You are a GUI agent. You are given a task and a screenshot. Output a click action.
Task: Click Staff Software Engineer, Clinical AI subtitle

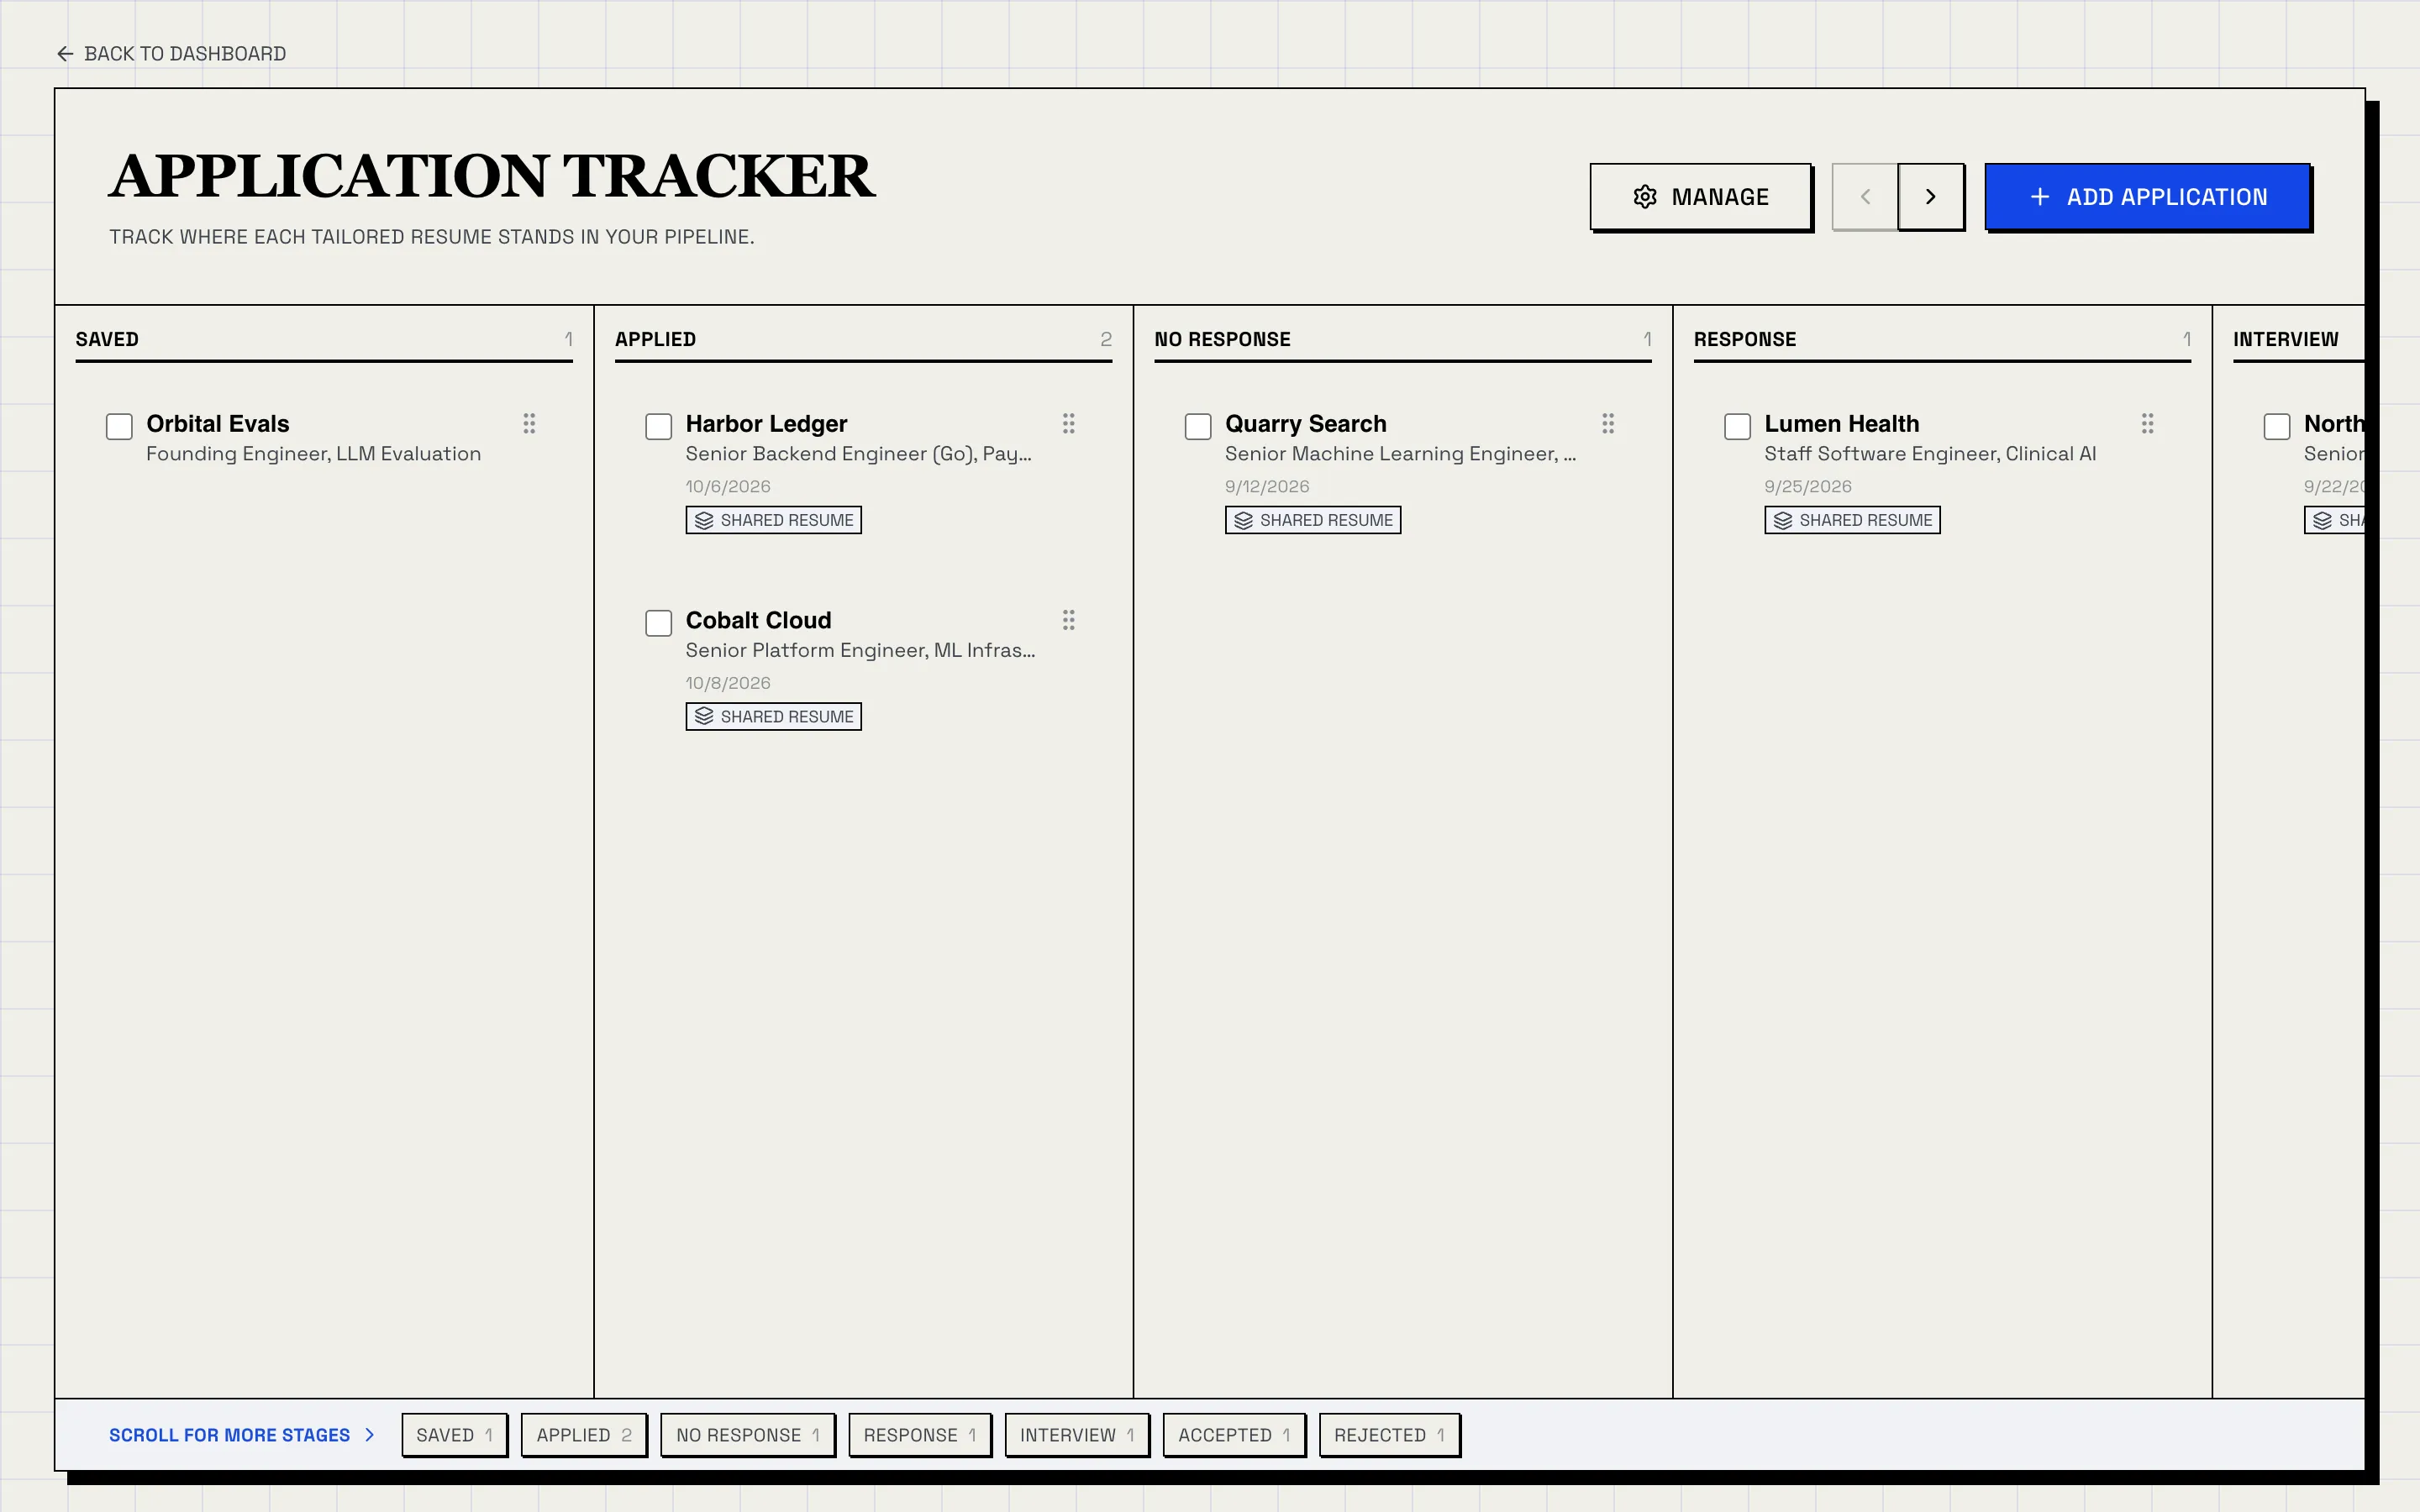tap(1930, 454)
